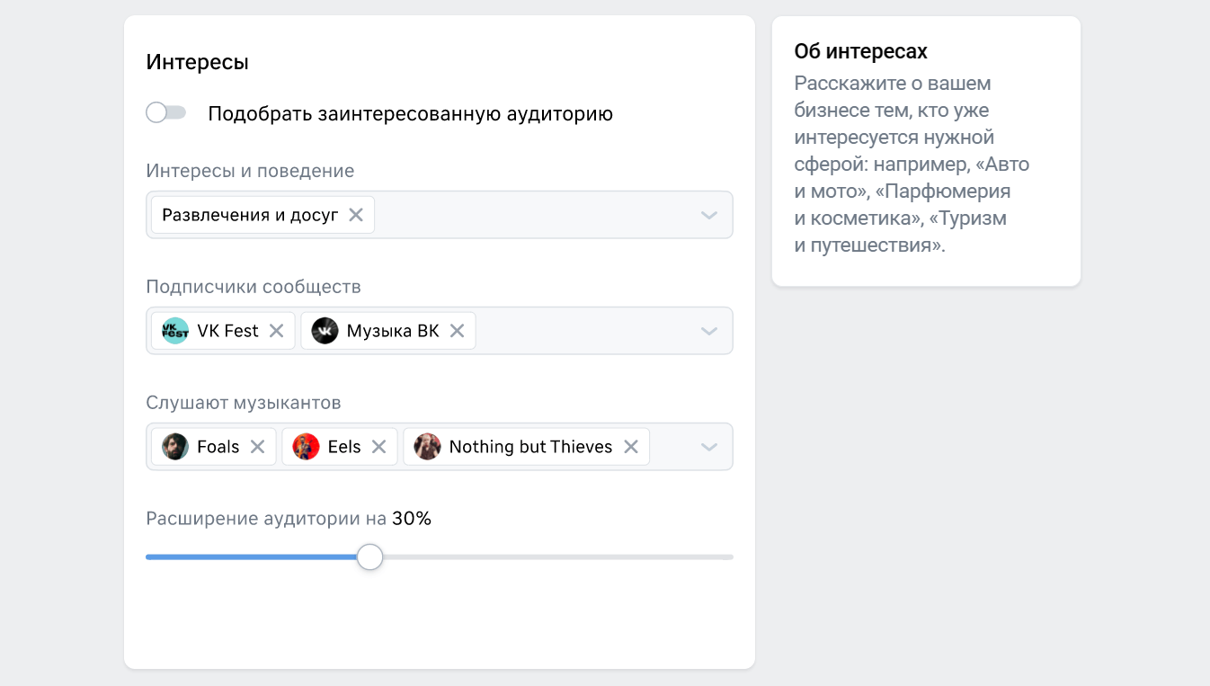Click the Nothing but Thieves avatar

click(427, 447)
